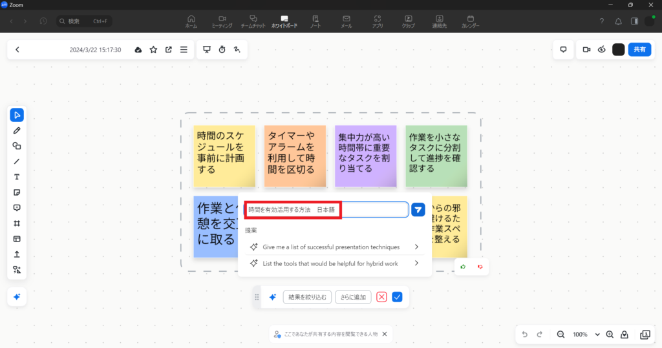Click the 結果を絞り込む button
The image size is (662, 348).
point(308,297)
